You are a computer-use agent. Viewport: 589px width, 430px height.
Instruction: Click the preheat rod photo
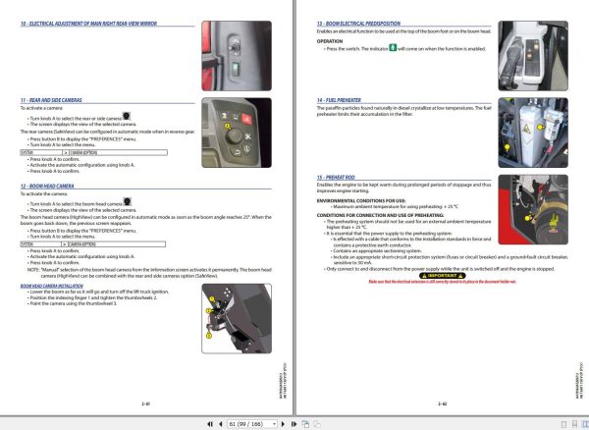point(533,209)
